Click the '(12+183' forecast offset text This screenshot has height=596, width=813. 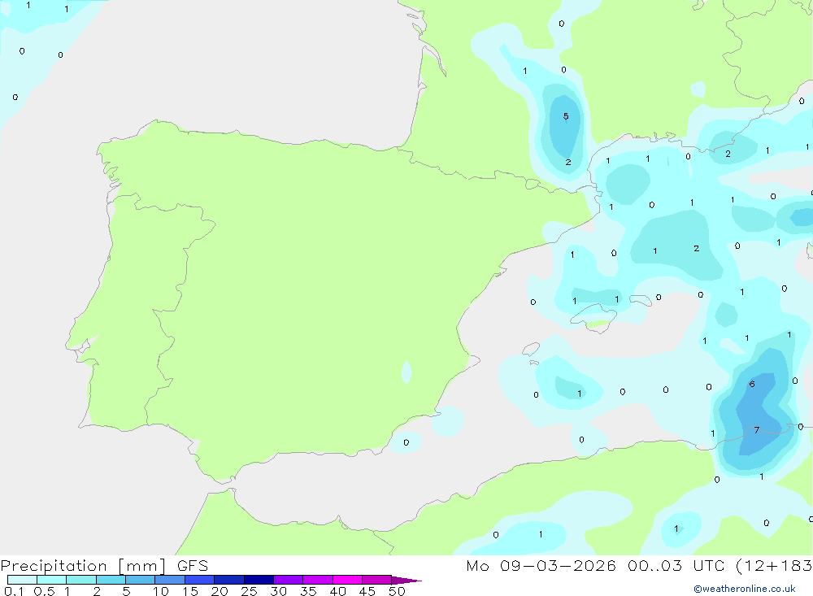coord(774,566)
